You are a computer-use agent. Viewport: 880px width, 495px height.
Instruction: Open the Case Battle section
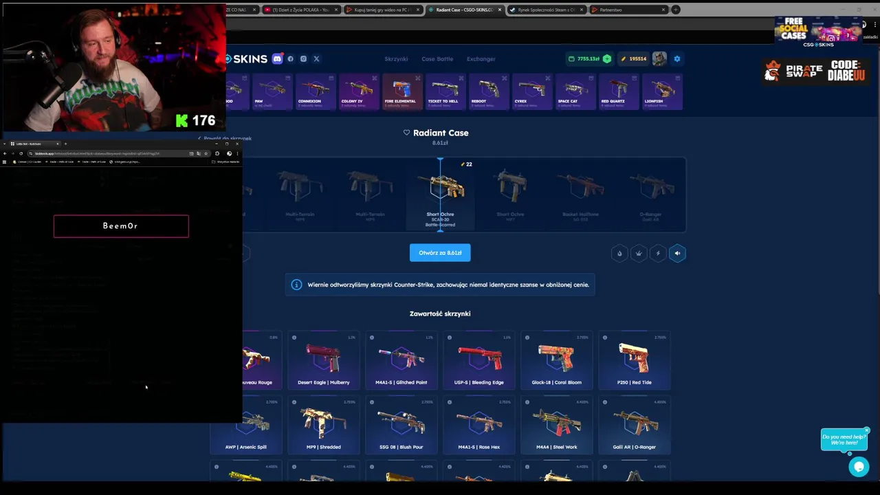437,59
